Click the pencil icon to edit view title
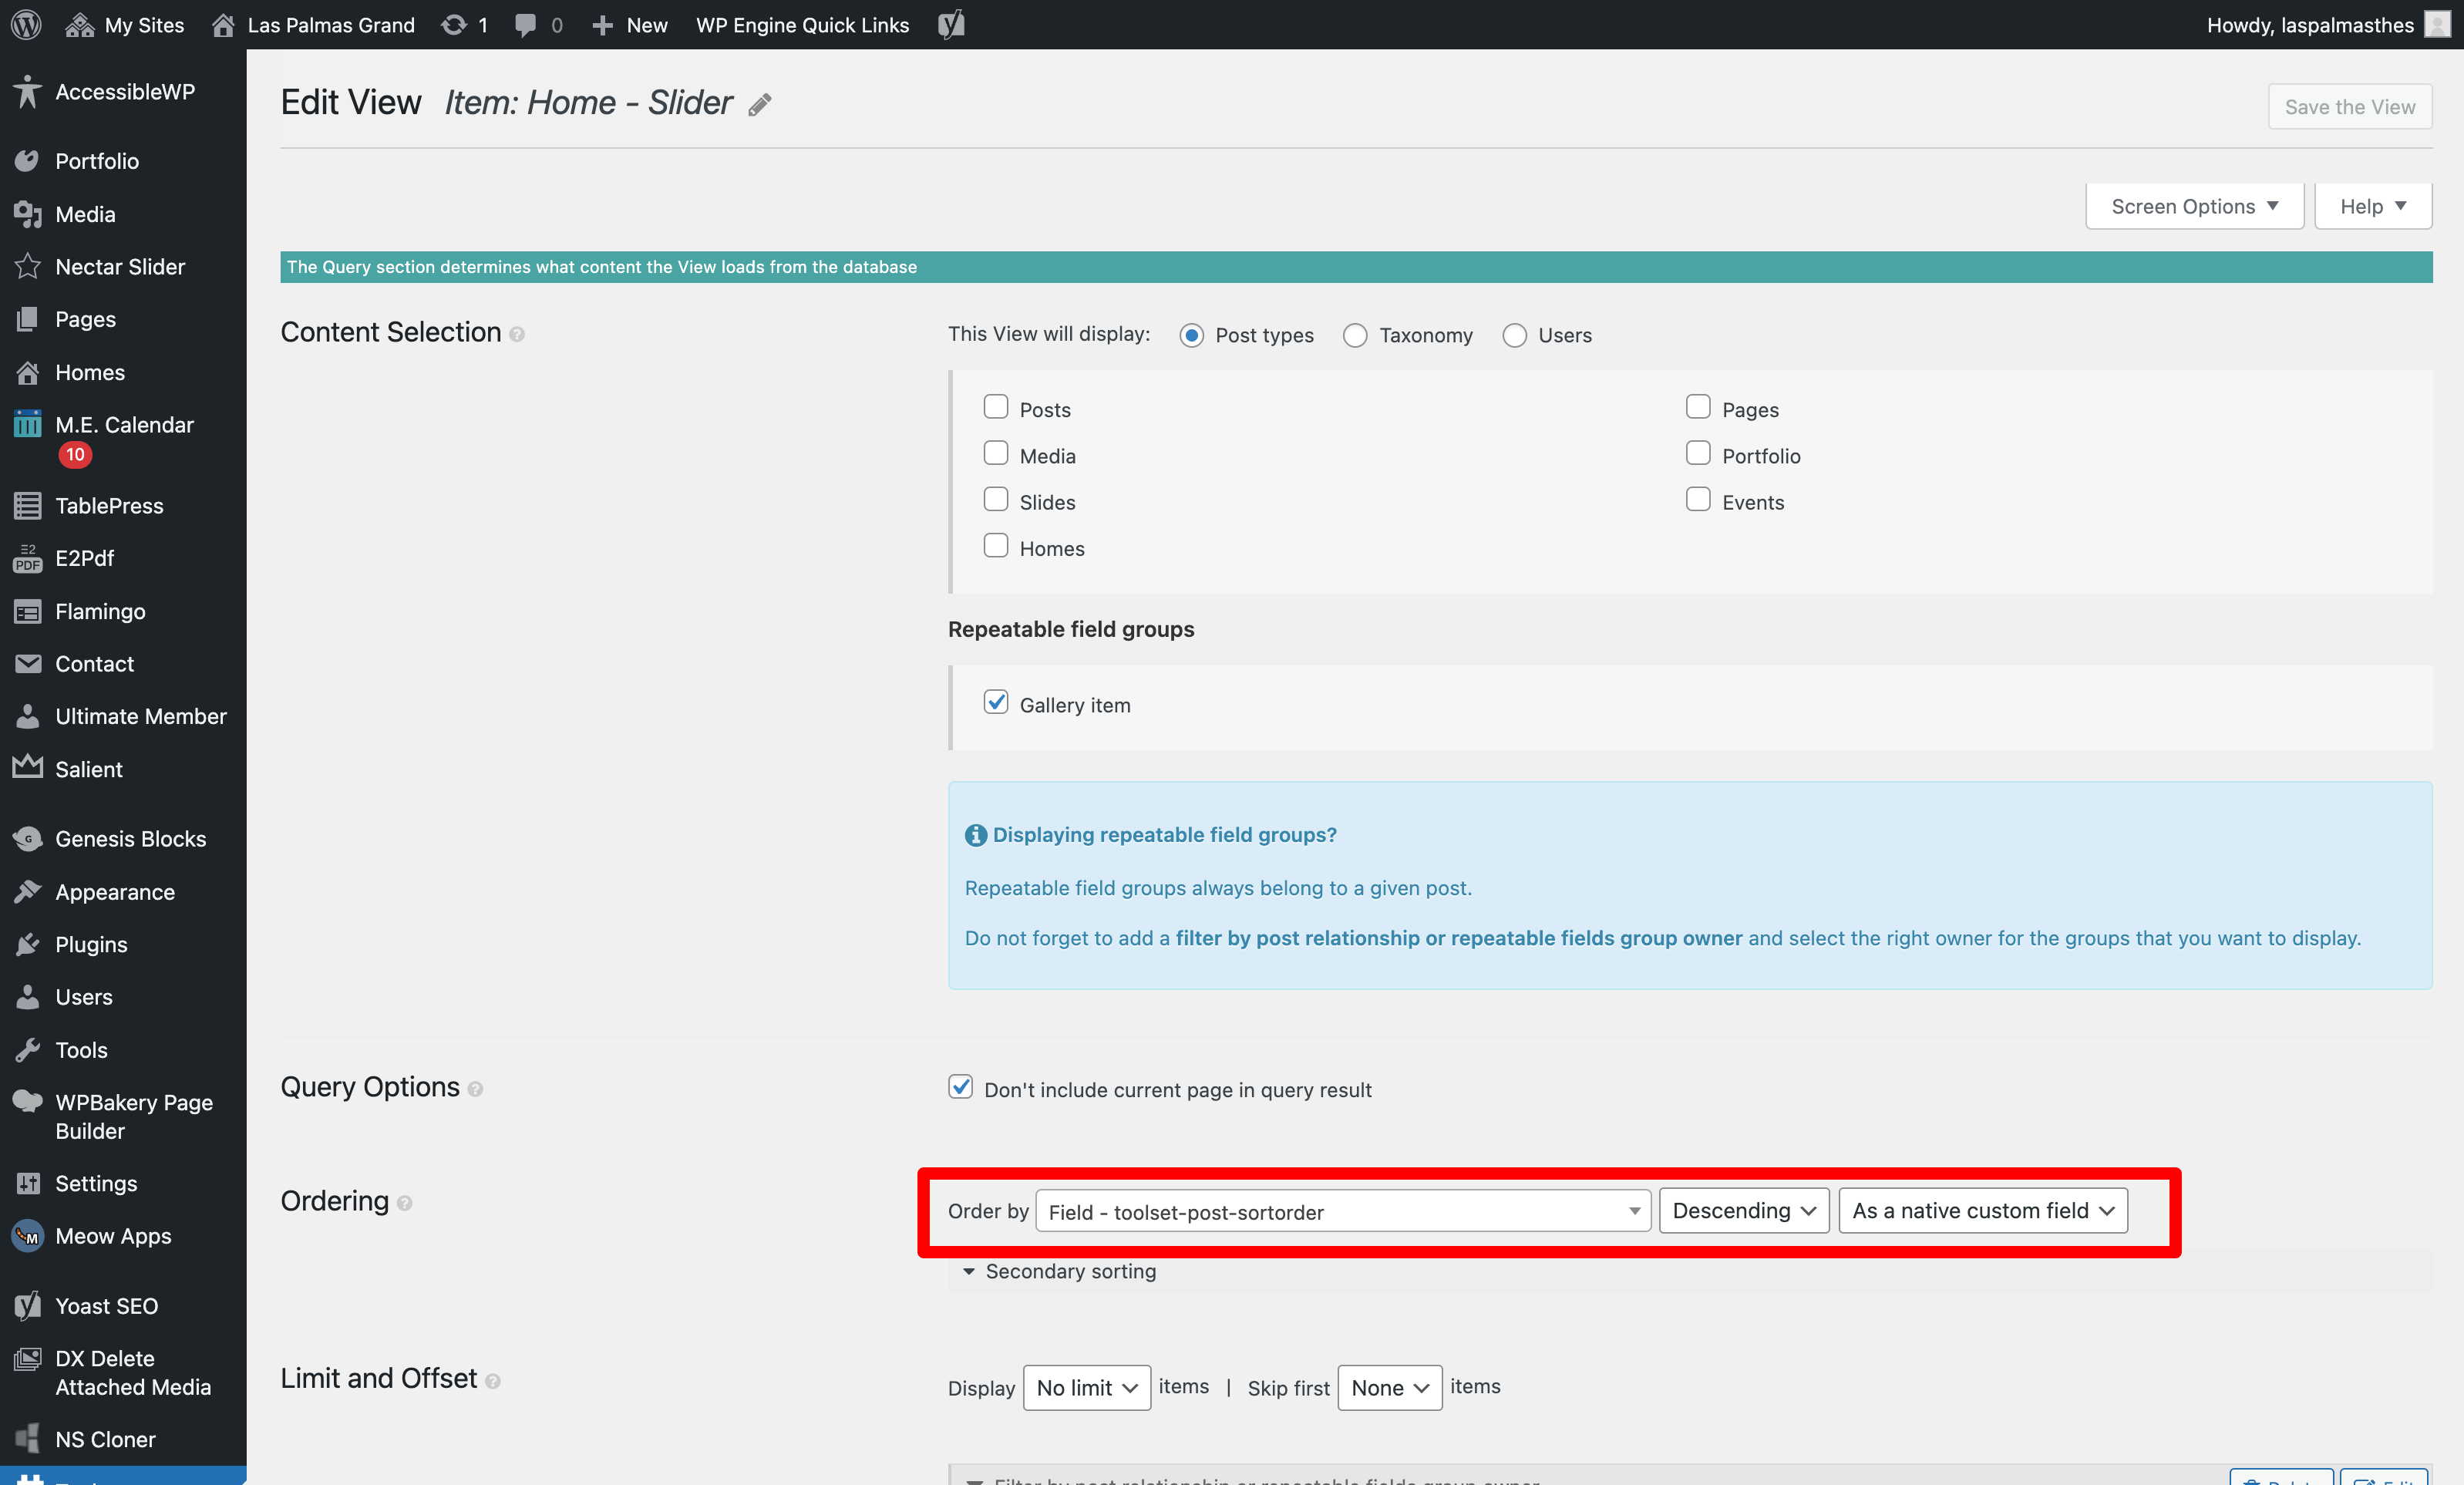2464x1485 pixels. pos(760,105)
